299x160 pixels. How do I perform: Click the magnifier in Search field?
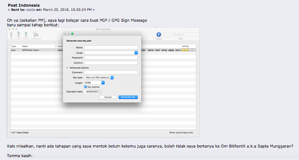(x=175, y=35)
